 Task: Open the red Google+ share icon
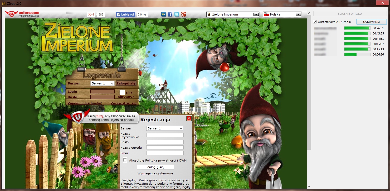[x=183, y=14]
